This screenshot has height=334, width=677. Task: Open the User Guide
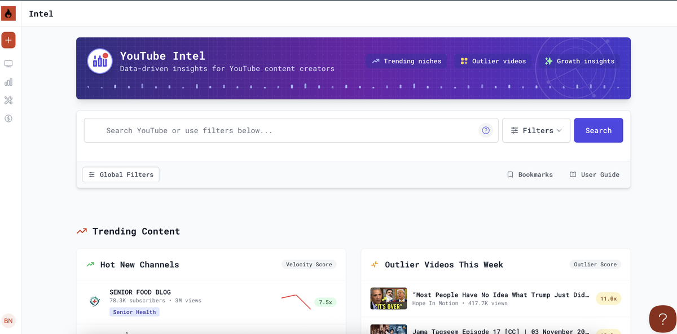click(x=594, y=174)
